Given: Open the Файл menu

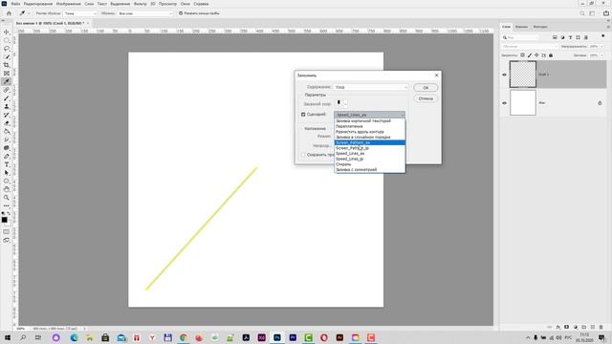Looking at the screenshot, I should click(x=15, y=4).
